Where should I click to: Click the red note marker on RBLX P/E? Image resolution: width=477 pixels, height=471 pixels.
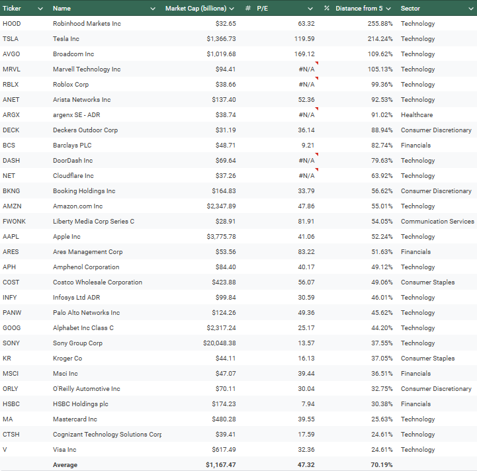pos(317,78)
